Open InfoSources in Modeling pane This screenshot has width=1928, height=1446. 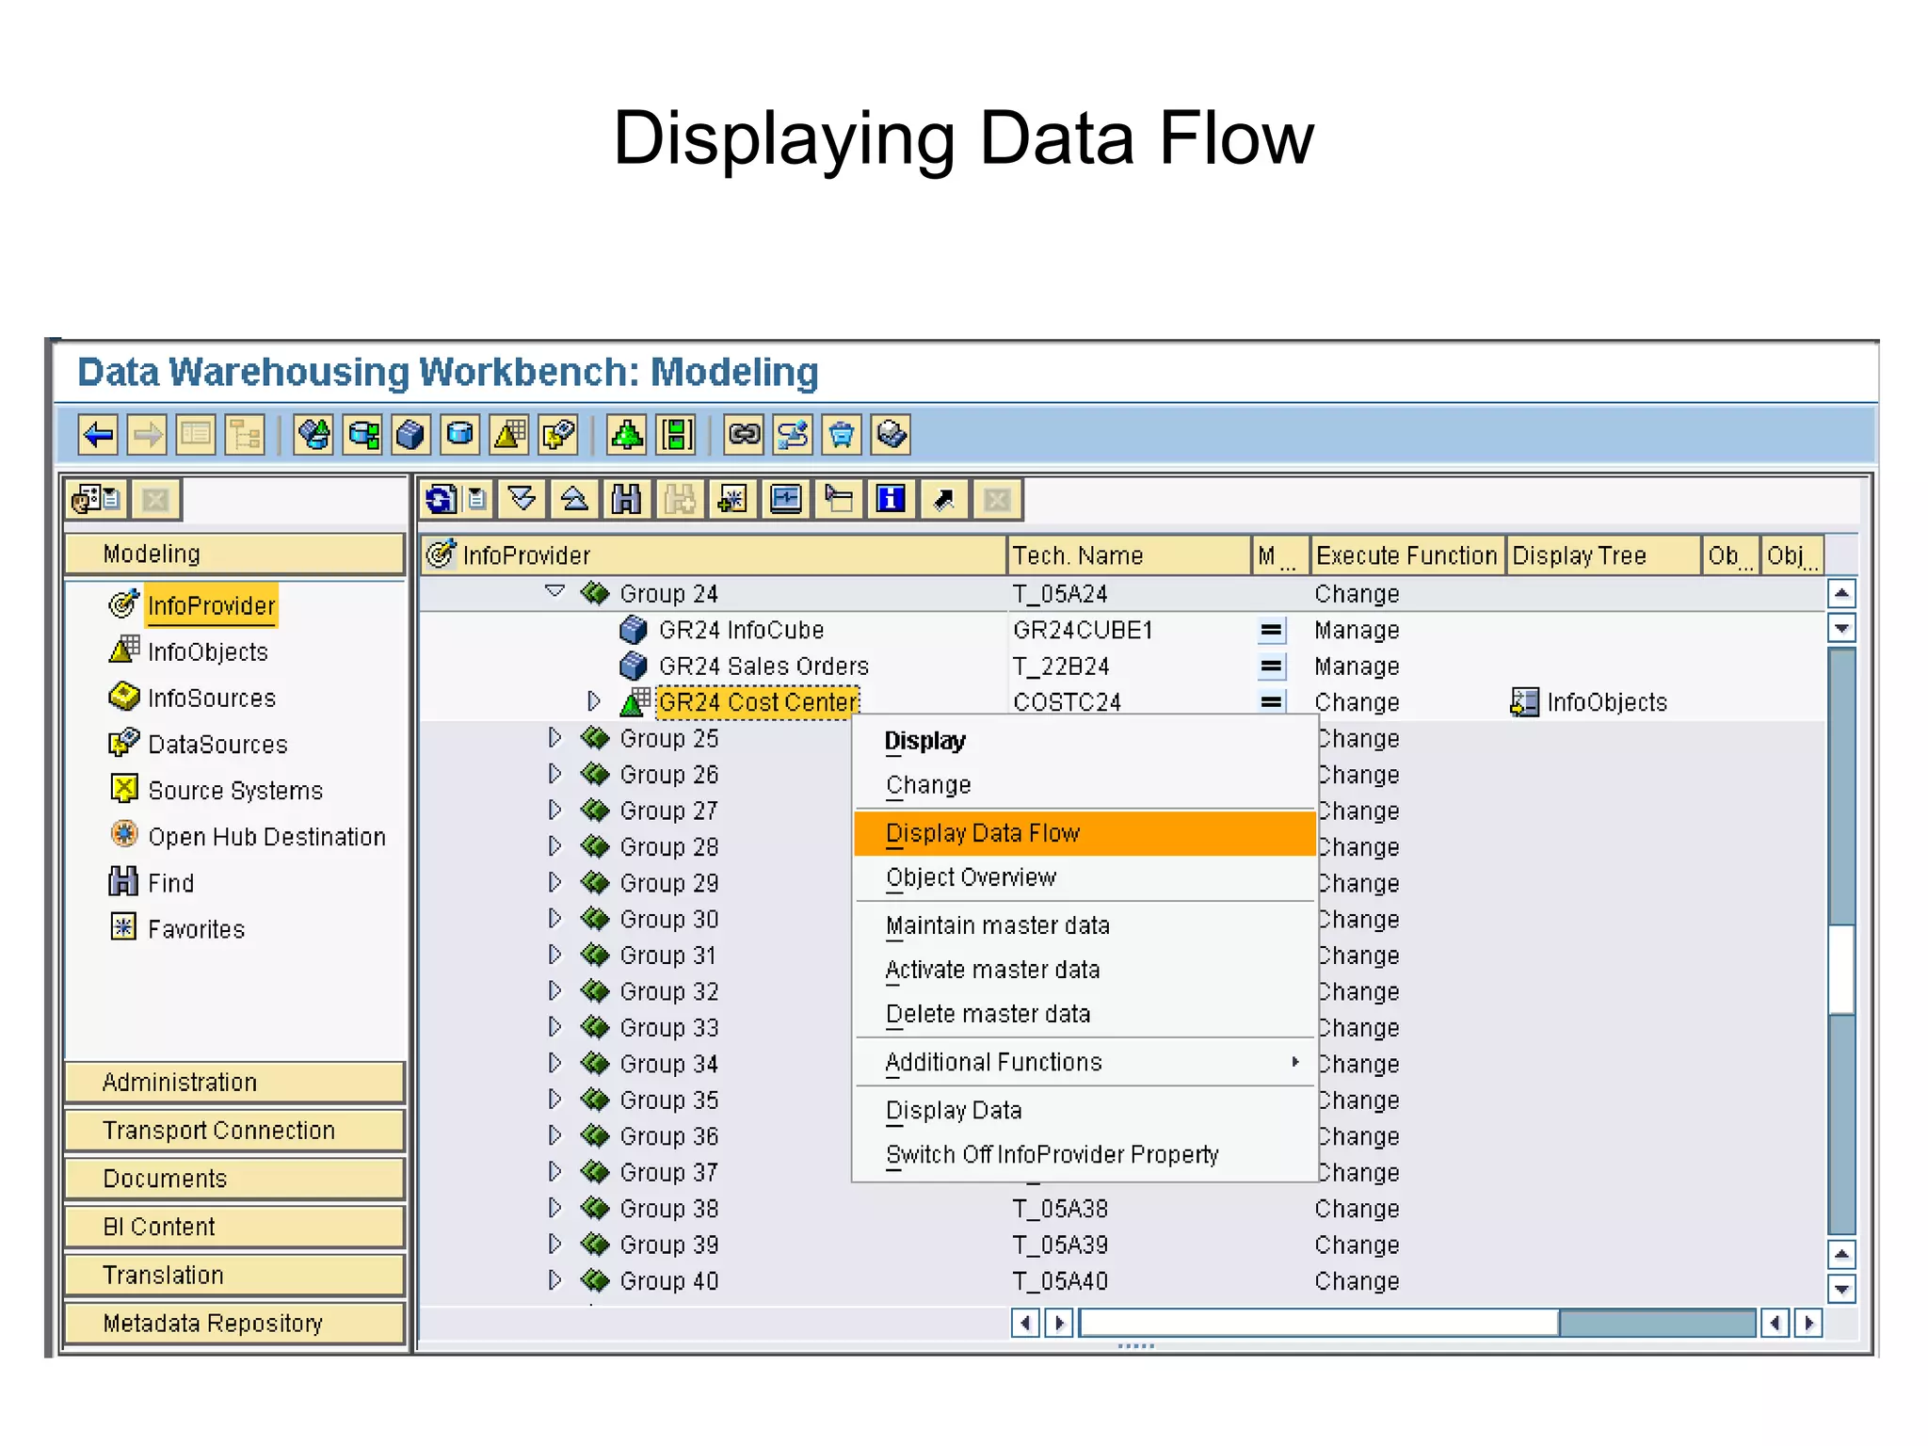pyautogui.click(x=212, y=698)
